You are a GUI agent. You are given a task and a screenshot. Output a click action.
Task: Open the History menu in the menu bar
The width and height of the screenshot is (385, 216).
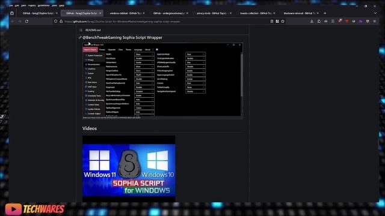(32, 5)
